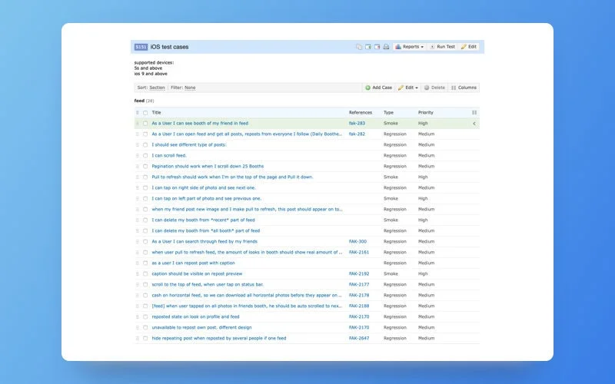Expand the arrow on the highlighted first row

pos(474,124)
